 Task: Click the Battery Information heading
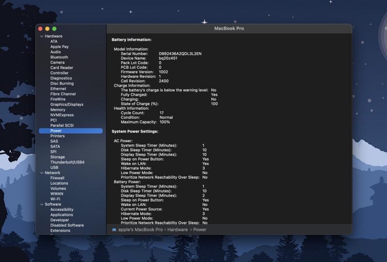[132, 40]
